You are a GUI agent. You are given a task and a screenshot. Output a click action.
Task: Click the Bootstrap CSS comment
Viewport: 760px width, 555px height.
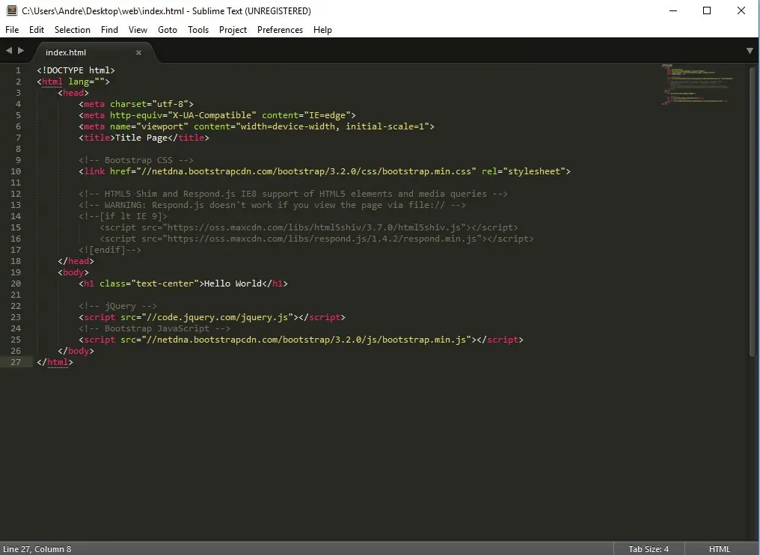pyautogui.click(x=136, y=160)
